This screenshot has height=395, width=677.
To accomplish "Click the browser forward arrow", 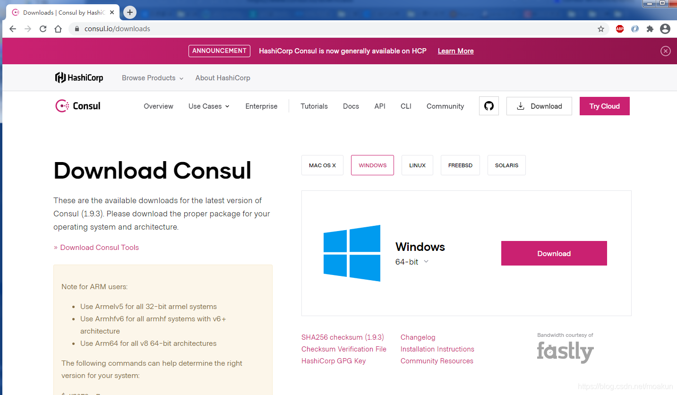I will [x=28, y=29].
